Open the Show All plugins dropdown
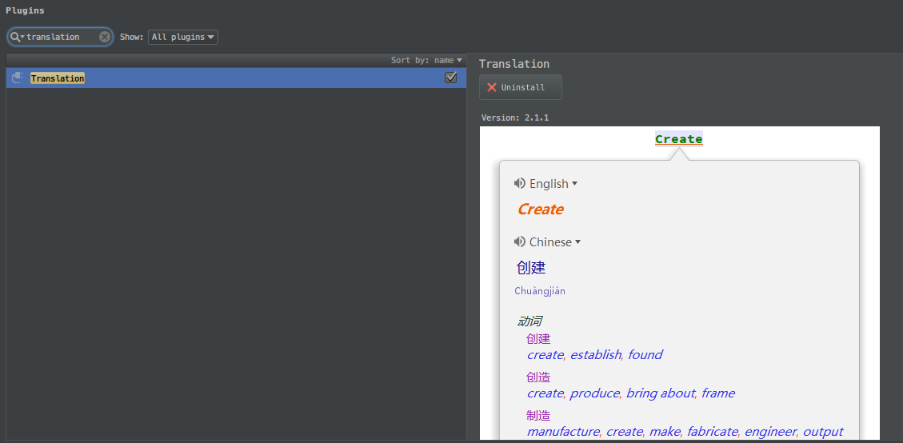 tap(182, 37)
